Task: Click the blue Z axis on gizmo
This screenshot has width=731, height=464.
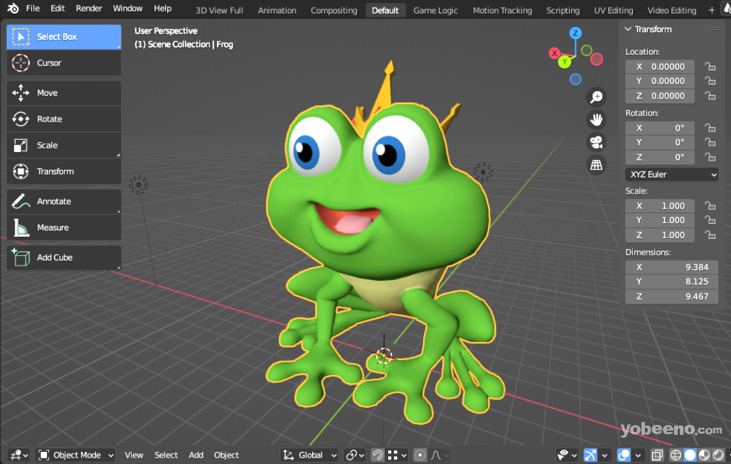Action: 575,33
